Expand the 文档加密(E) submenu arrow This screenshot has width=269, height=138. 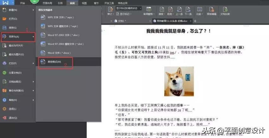coord(33,82)
